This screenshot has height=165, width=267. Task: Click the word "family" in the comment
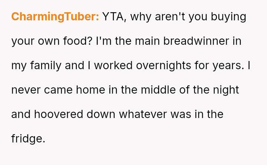click(46, 65)
